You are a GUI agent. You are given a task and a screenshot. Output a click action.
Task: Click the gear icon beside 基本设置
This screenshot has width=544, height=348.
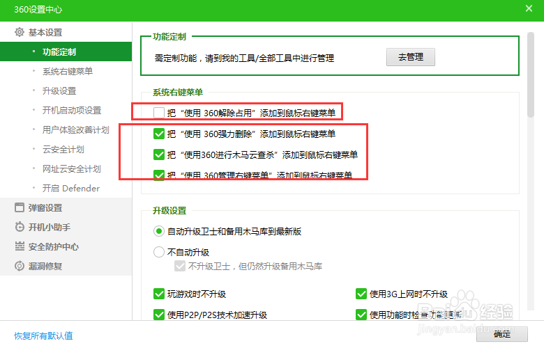click(20, 32)
